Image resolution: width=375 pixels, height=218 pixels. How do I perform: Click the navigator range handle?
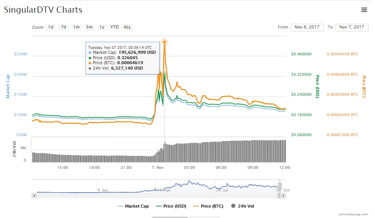[x=279, y=186]
